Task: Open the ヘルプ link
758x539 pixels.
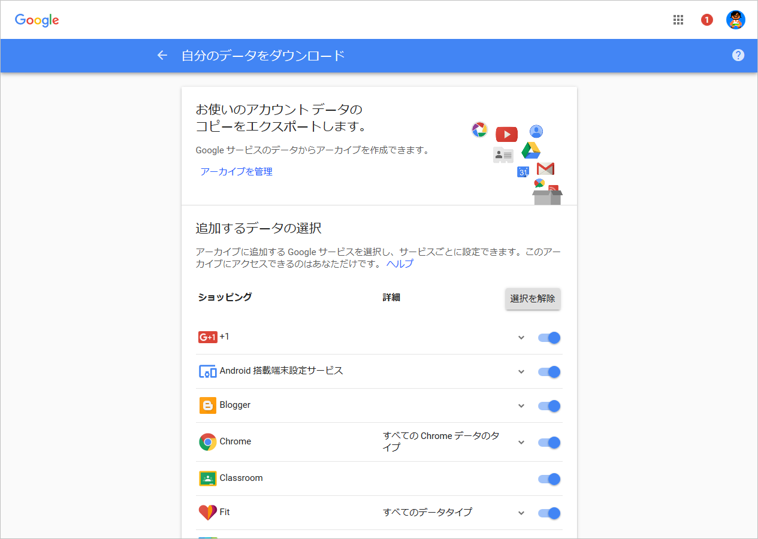Action: click(x=400, y=264)
